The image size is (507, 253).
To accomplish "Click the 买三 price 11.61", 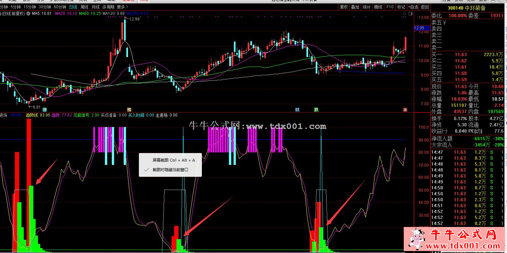I will (x=461, y=67).
